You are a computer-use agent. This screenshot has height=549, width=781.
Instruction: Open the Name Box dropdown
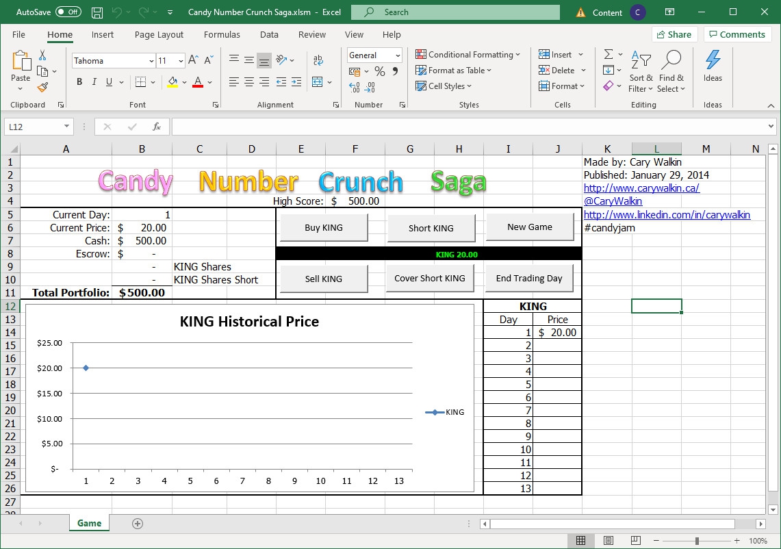(66, 127)
